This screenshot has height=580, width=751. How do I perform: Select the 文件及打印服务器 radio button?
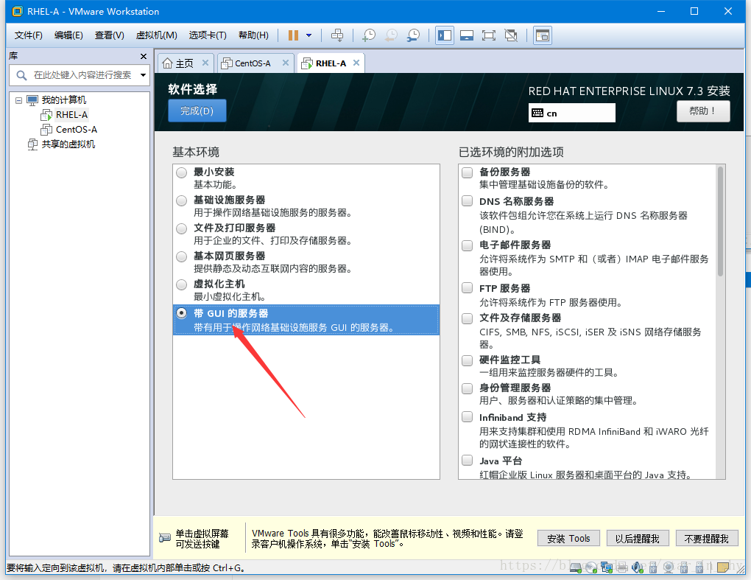coord(182,228)
